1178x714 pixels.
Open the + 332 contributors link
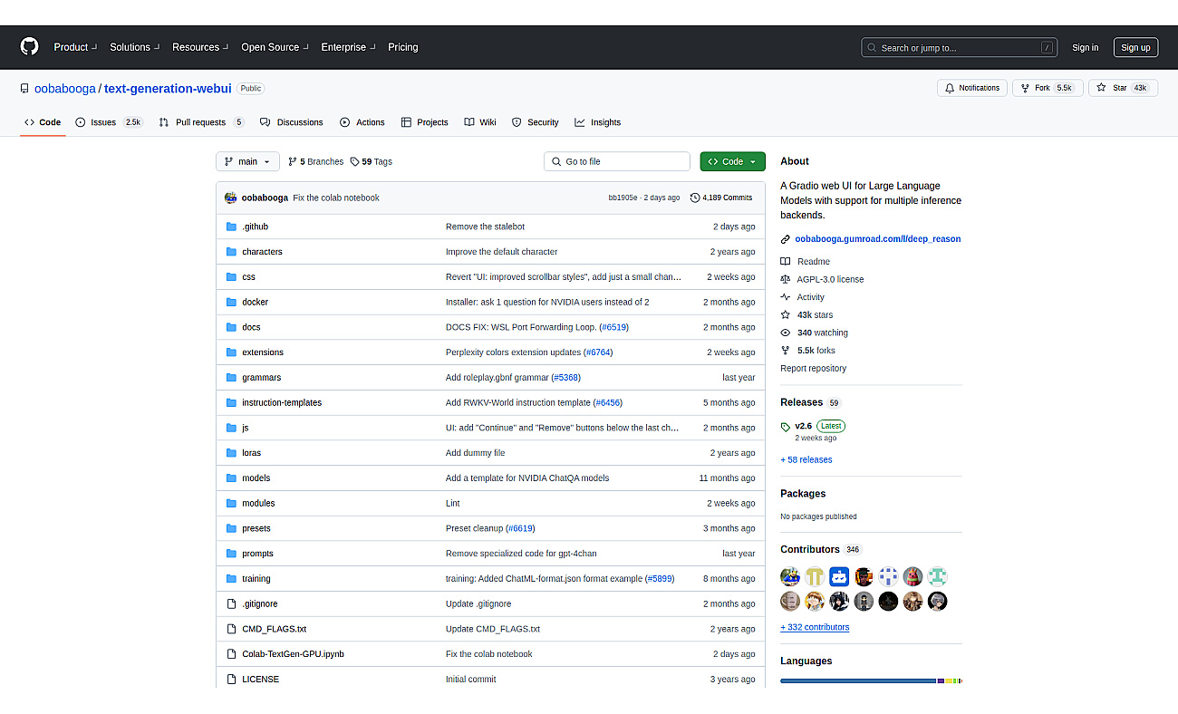point(815,628)
